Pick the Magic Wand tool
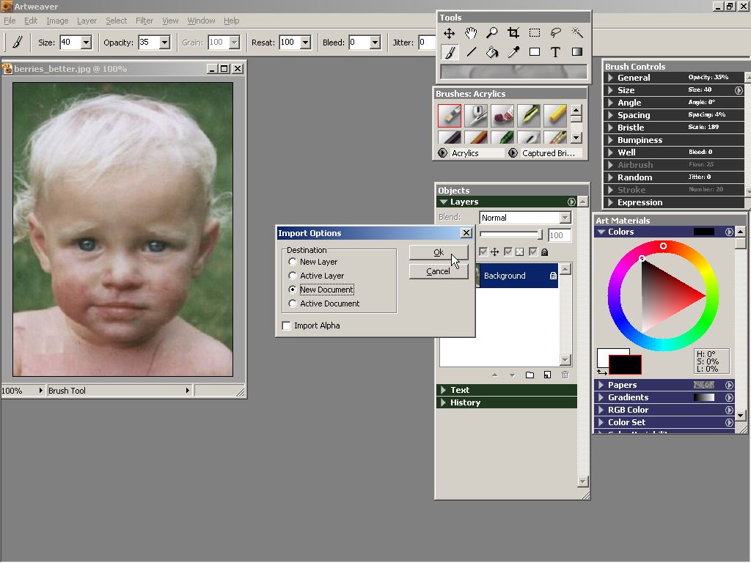Screen dimensions: 751x563 pyautogui.click(x=577, y=33)
